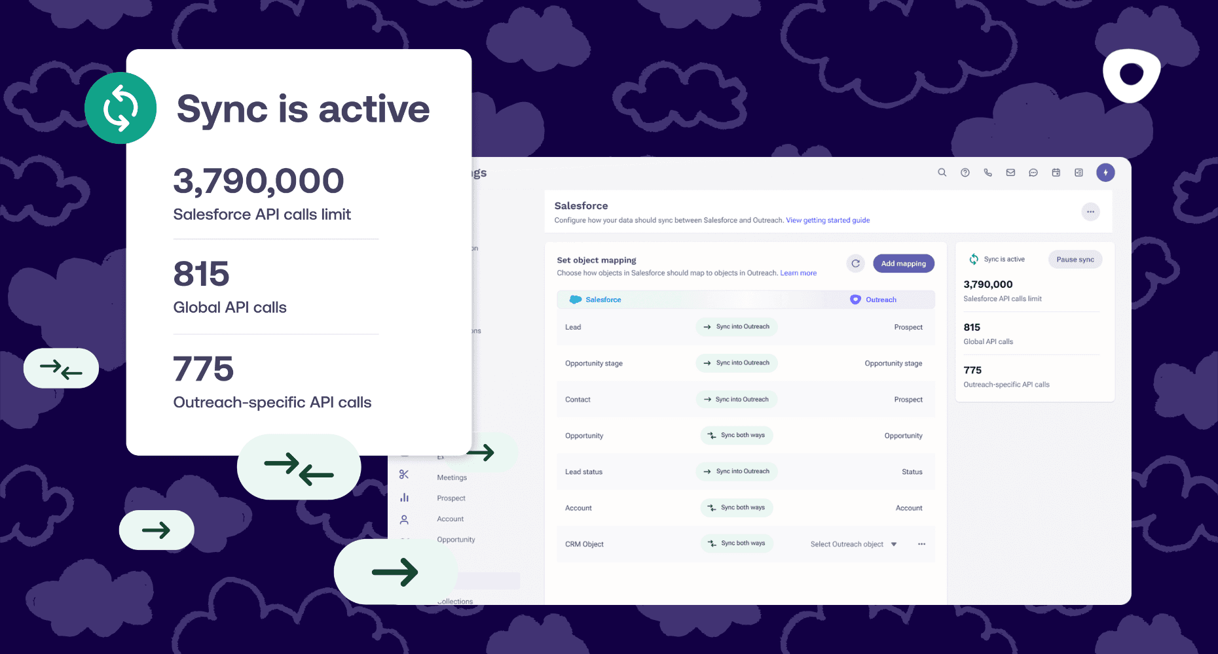Select Meetings in the sidebar
This screenshot has width=1218, height=654.
451,477
